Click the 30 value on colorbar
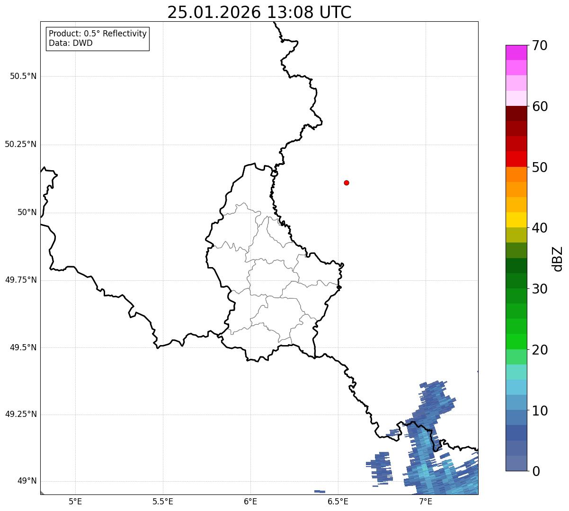 pyautogui.click(x=540, y=289)
